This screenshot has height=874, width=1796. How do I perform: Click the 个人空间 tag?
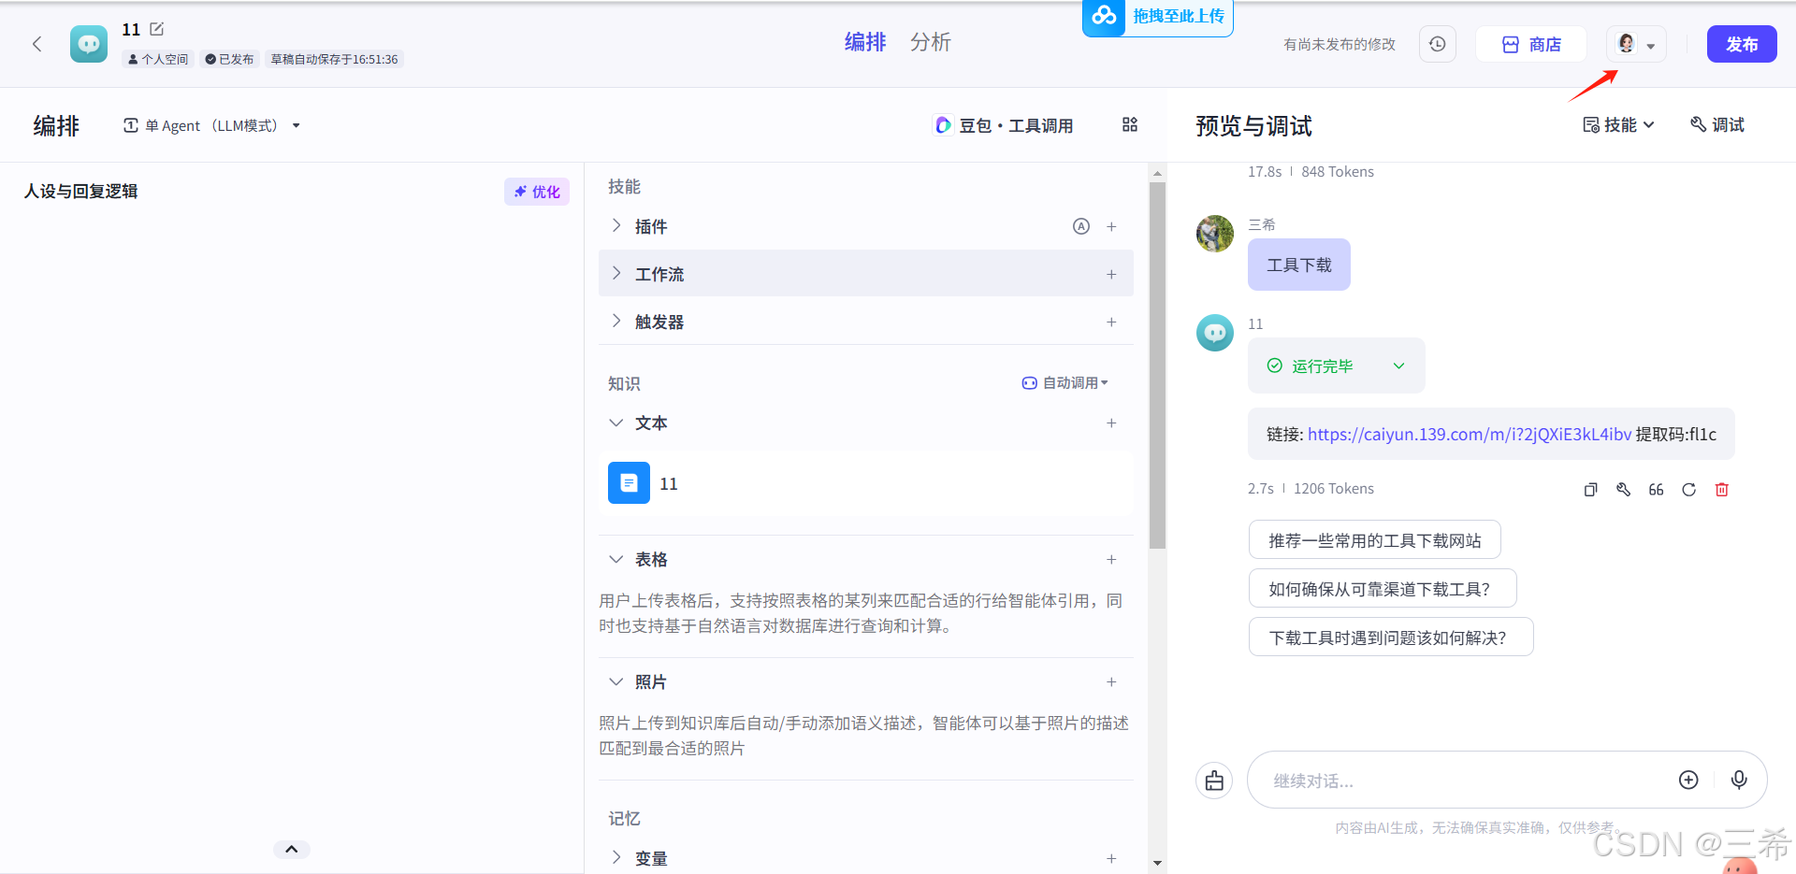[158, 59]
